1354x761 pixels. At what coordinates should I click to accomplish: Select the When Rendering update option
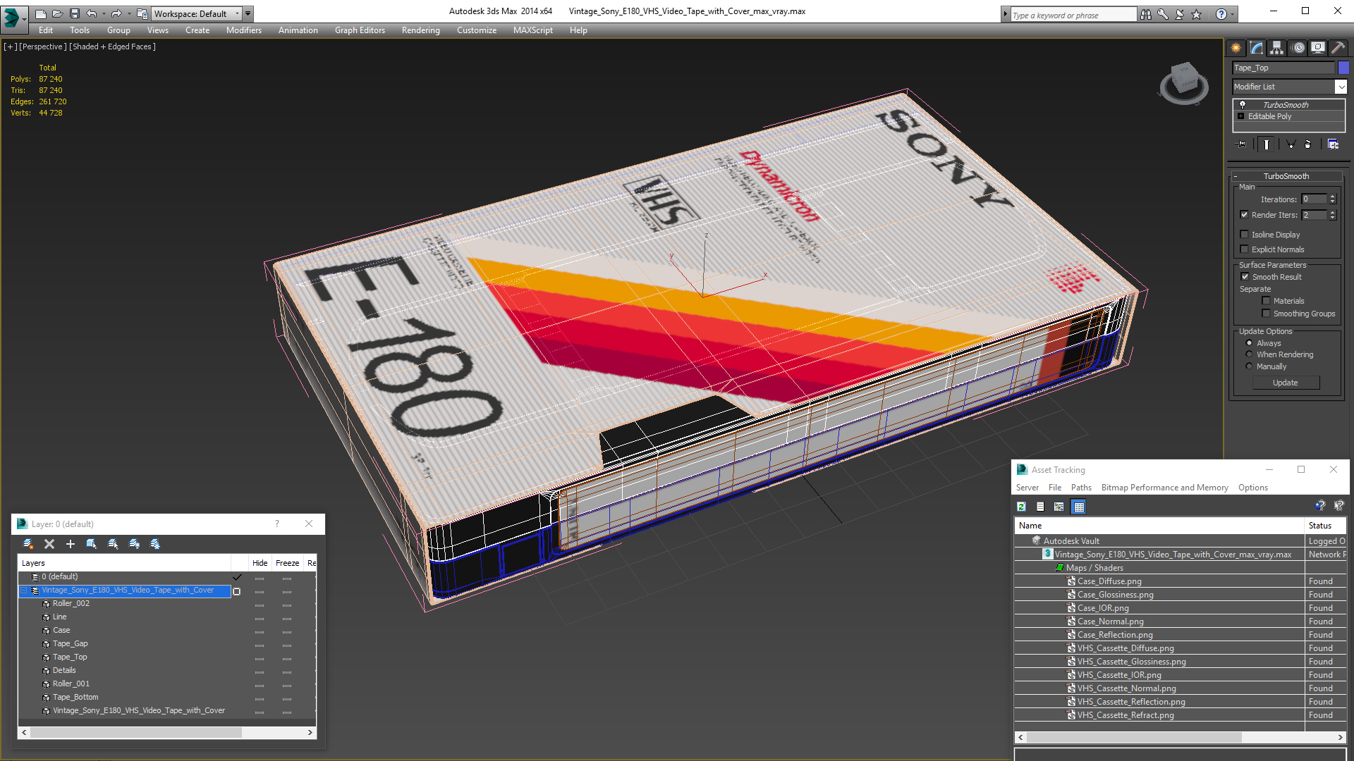1249,354
